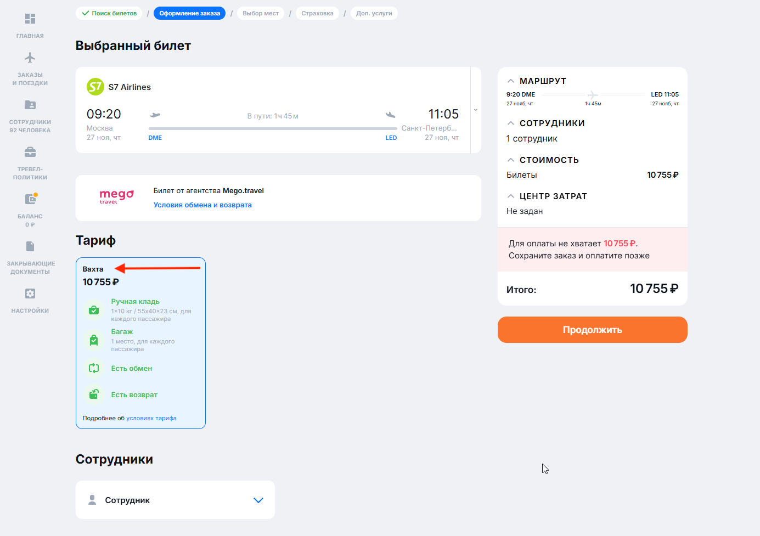Expand flight details chevron on ticket card
The height and width of the screenshot is (536, 760).
pyautogui.click(x=476, y=110)
